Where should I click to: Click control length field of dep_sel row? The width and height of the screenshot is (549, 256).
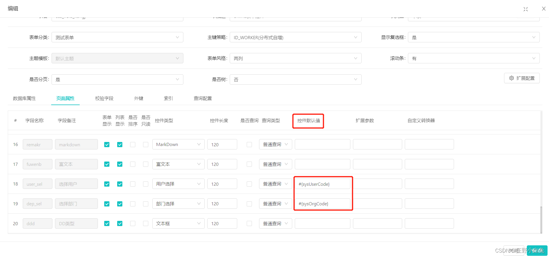[222, 204]
